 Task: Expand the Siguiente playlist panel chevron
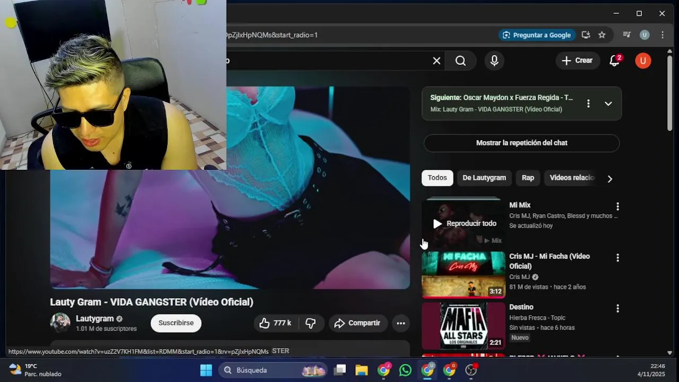click(608, 103)
